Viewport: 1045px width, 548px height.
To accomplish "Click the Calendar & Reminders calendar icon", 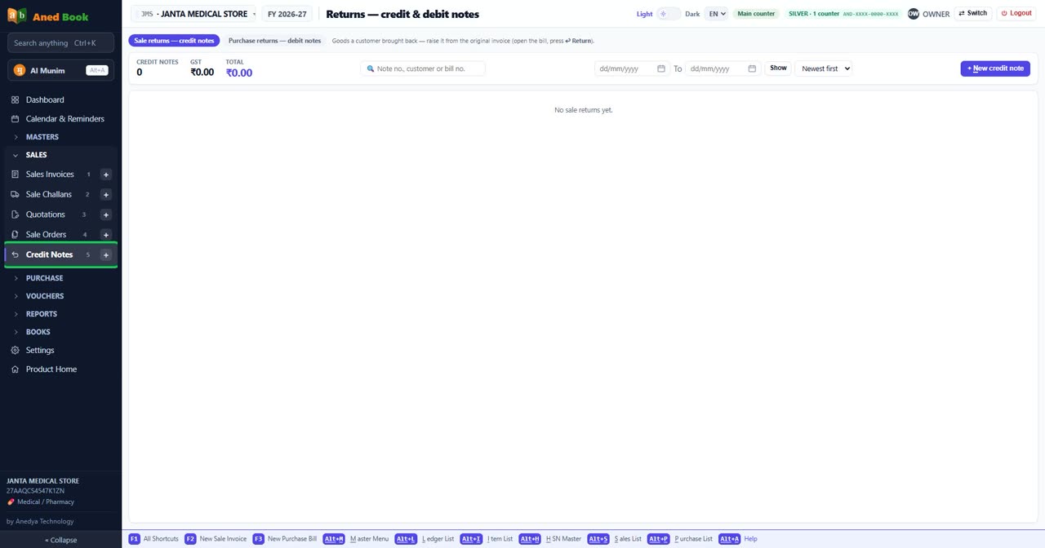I will pos(15,119).
